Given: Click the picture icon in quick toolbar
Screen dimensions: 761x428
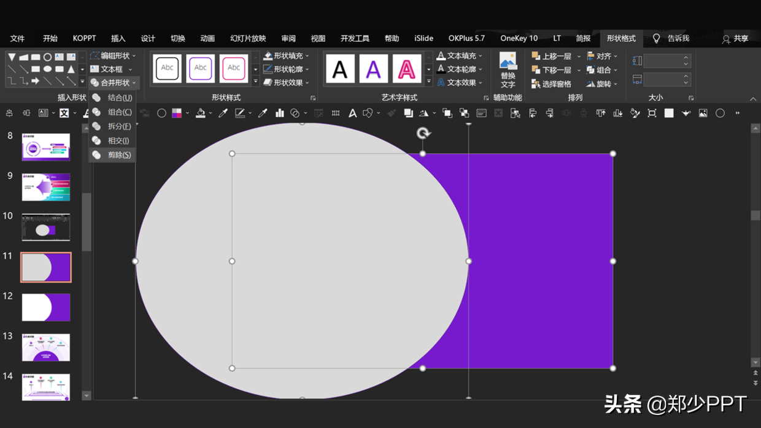Looking at the screenshot, I should (703, 113).
